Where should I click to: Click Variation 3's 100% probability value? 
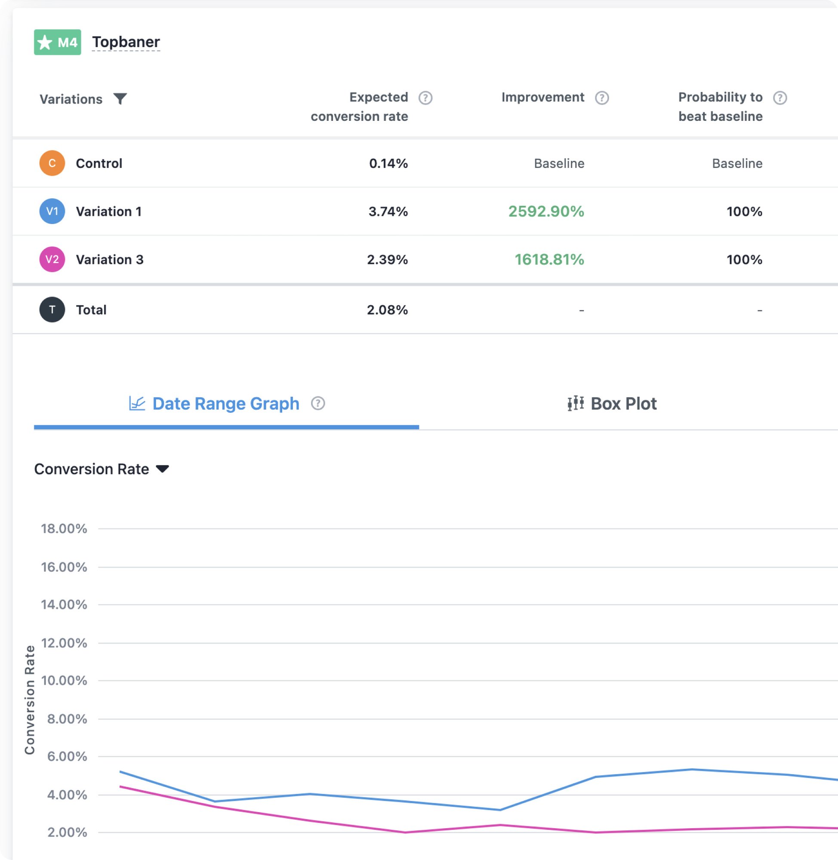click(x=744, y=259)
